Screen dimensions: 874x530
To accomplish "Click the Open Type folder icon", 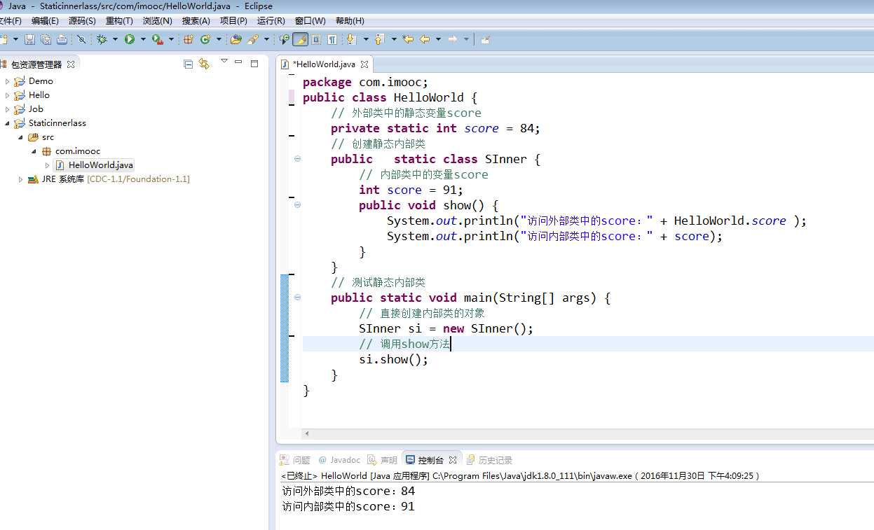I will 236,40.
